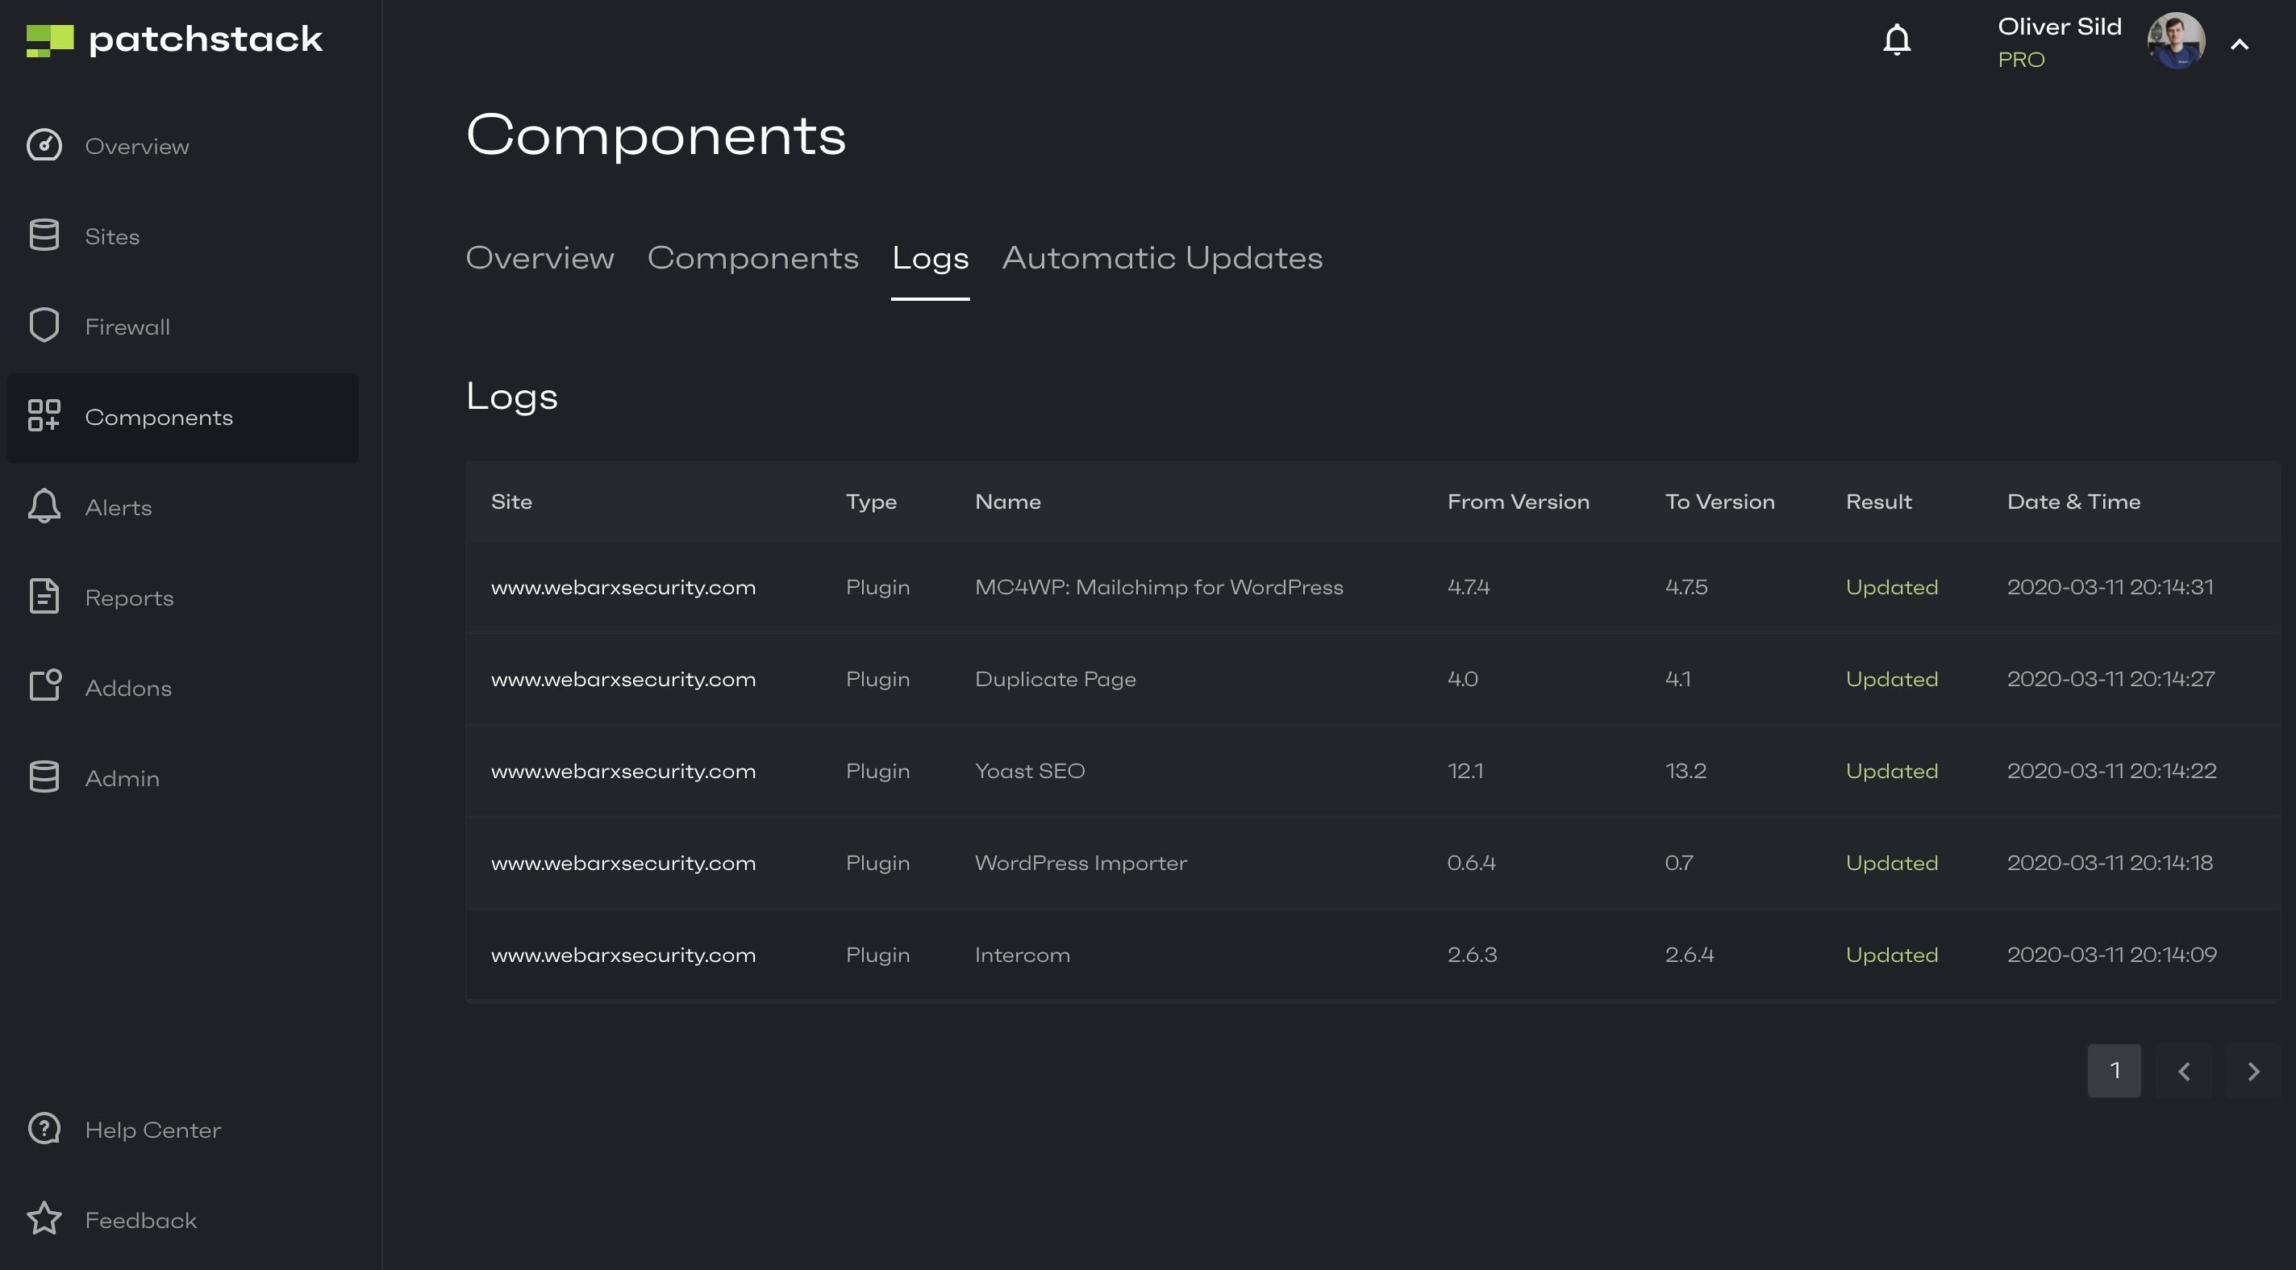Switch to the Automatic Updates tab
Image resolution: width=2296 pixels, height=1270 pixels.
tap(1161, 257)
